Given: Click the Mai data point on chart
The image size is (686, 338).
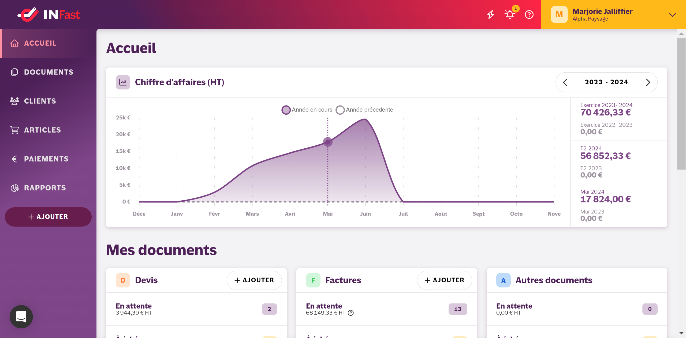Looking at the screenshot, I should coord(328,142).
